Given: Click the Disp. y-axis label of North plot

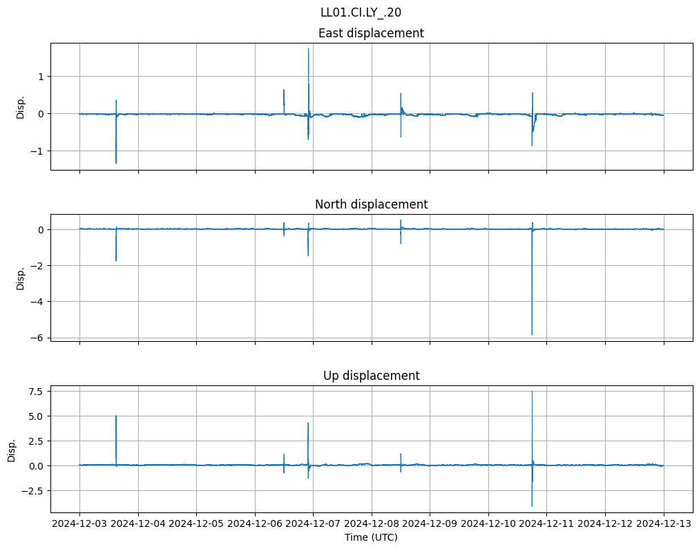Looking at the screenshot, I should (21, 278).
